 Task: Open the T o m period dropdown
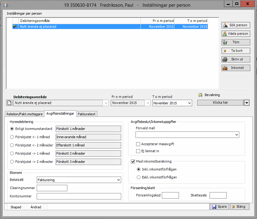coord(189,103)
